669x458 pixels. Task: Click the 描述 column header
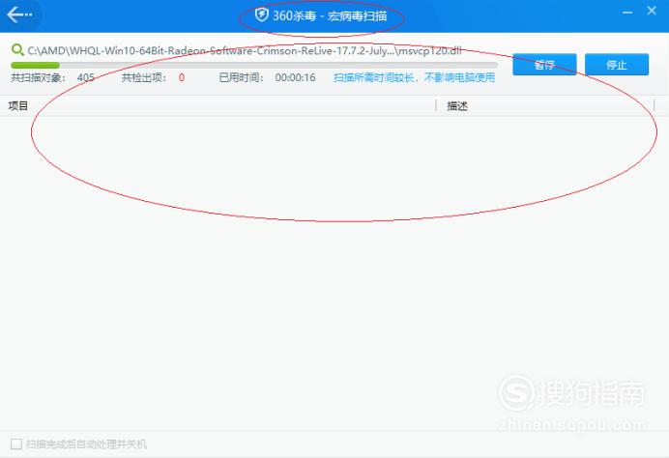(x=457, y=105)
